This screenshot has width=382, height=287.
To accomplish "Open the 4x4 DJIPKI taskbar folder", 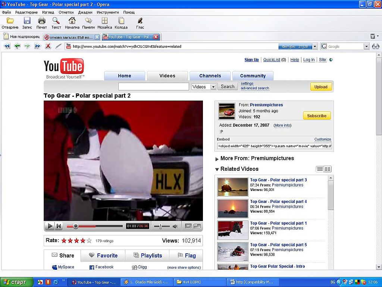I will (200, 282).
